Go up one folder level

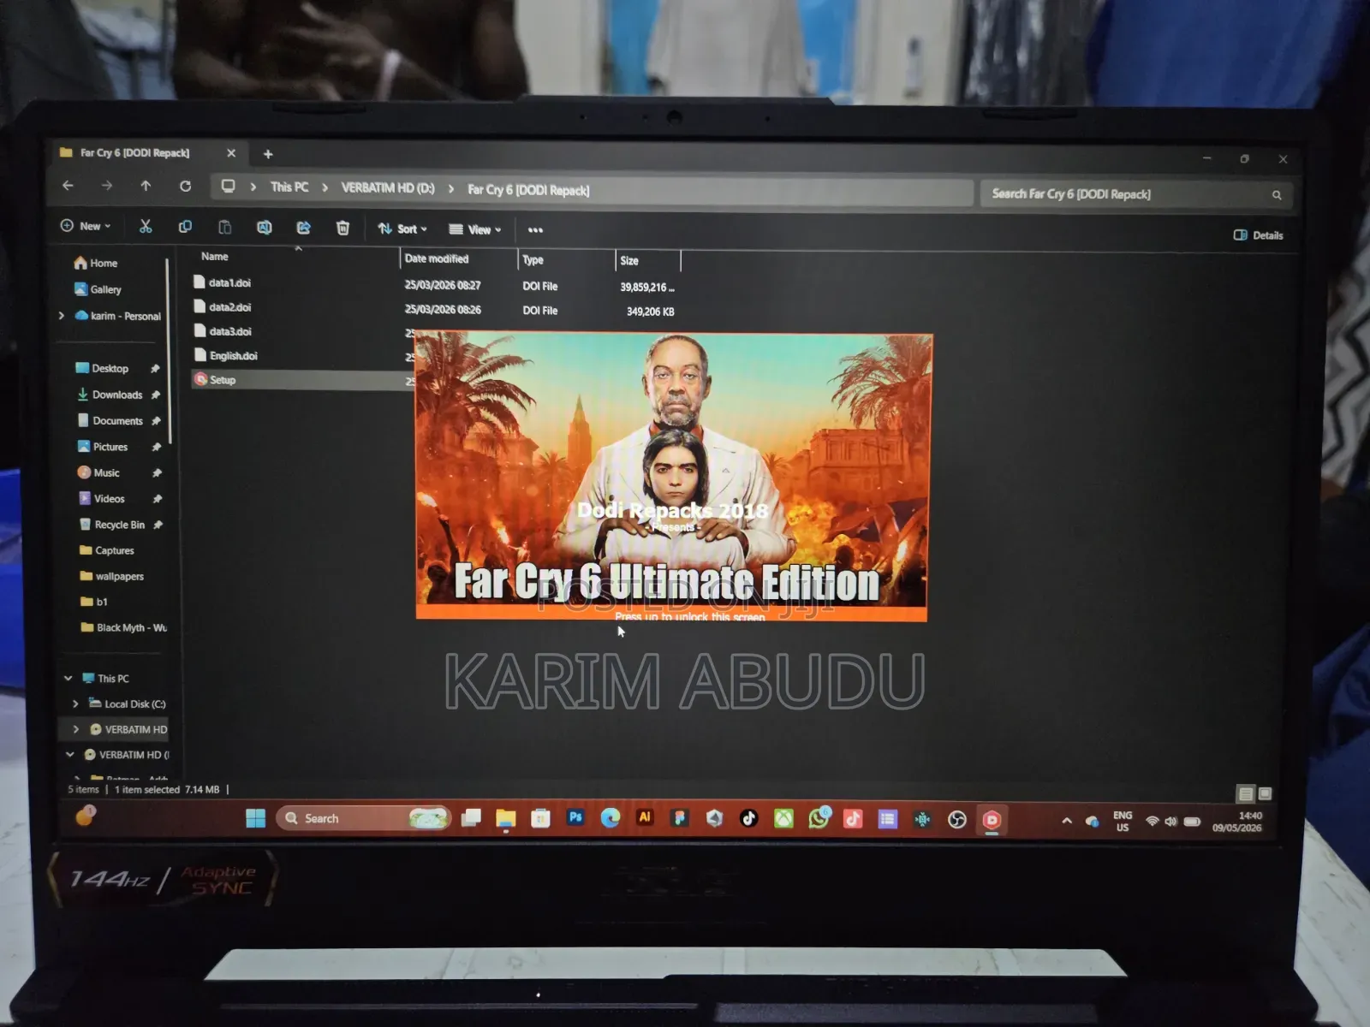tap(146, 186)
